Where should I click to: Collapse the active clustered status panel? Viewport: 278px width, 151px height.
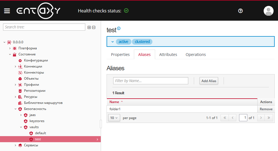pos(112,42)
